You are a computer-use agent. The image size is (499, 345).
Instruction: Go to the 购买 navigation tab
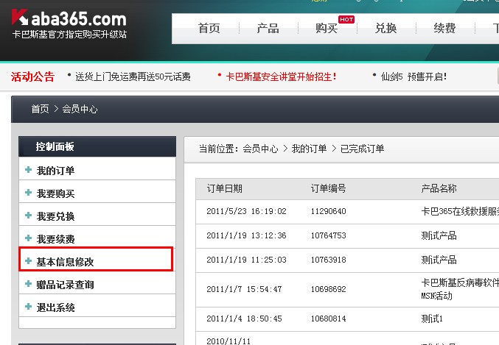tap(327, 29)
